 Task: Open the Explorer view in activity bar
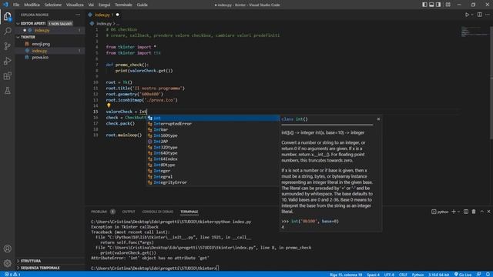pyautogui.click(x=7, y=16)
